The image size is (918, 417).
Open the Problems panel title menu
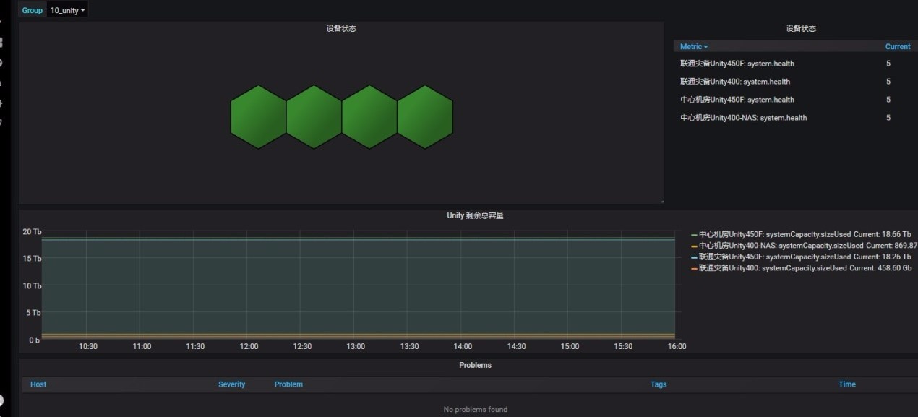point(475,365)
